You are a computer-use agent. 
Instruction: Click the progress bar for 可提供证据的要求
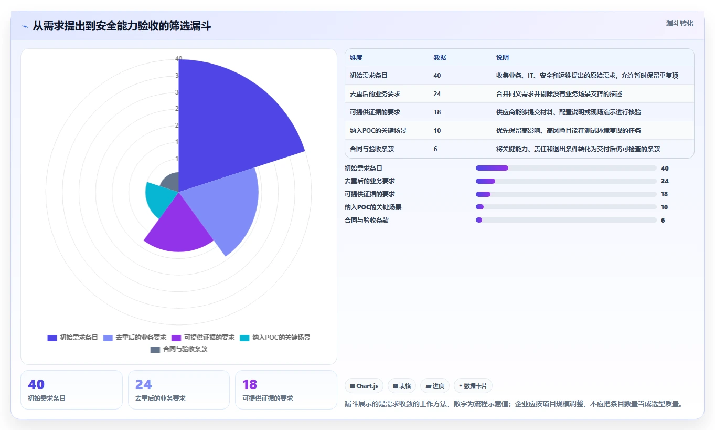[x=566, y=194]
